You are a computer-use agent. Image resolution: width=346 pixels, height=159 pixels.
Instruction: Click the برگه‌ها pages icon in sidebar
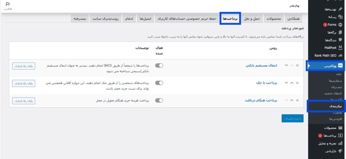340,32
